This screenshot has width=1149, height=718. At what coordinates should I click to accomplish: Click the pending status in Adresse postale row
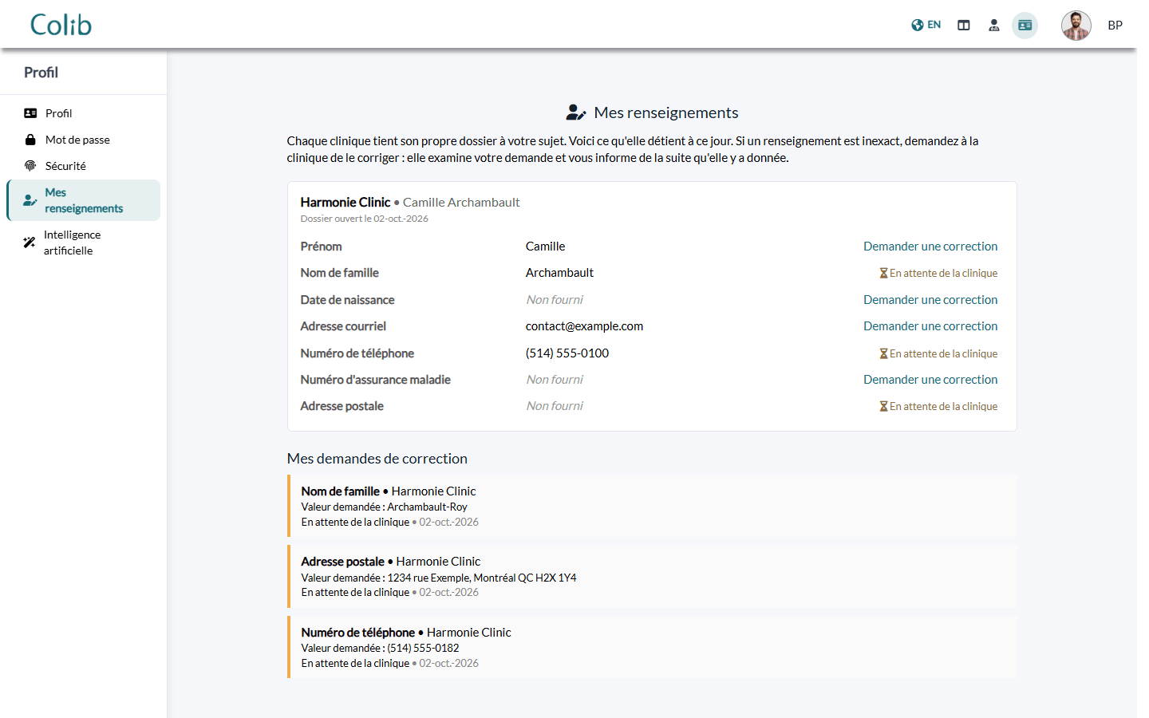click(x=938, y=406)
